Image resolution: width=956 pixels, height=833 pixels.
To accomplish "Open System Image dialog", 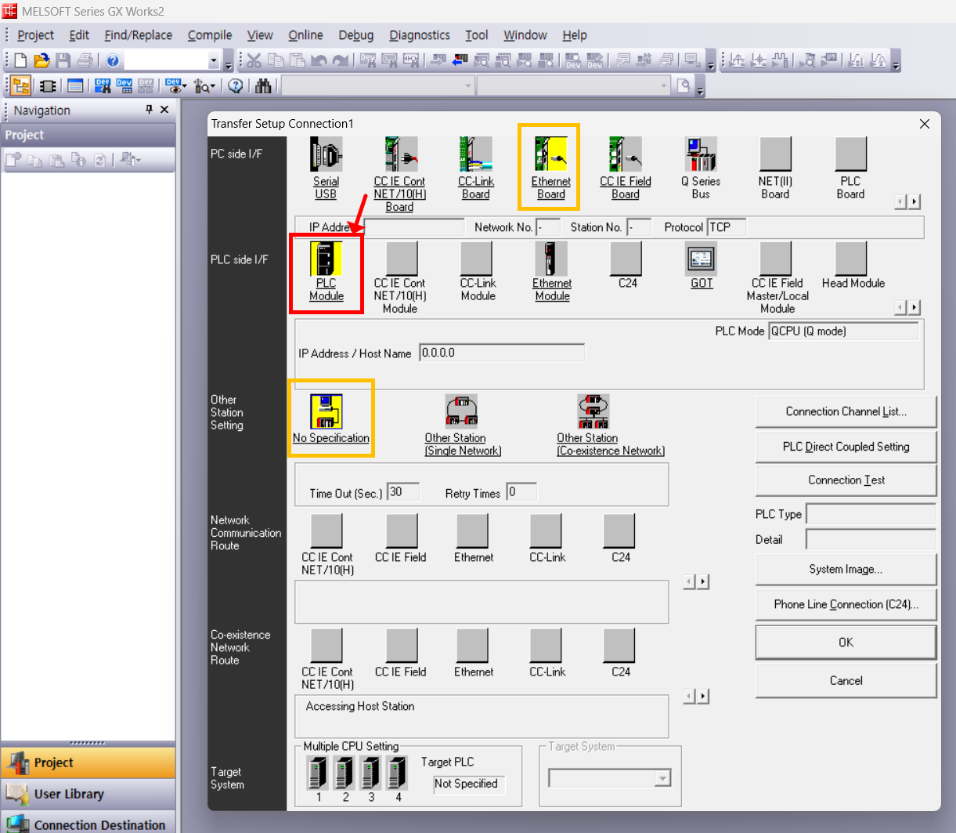I will pos(846,570).
